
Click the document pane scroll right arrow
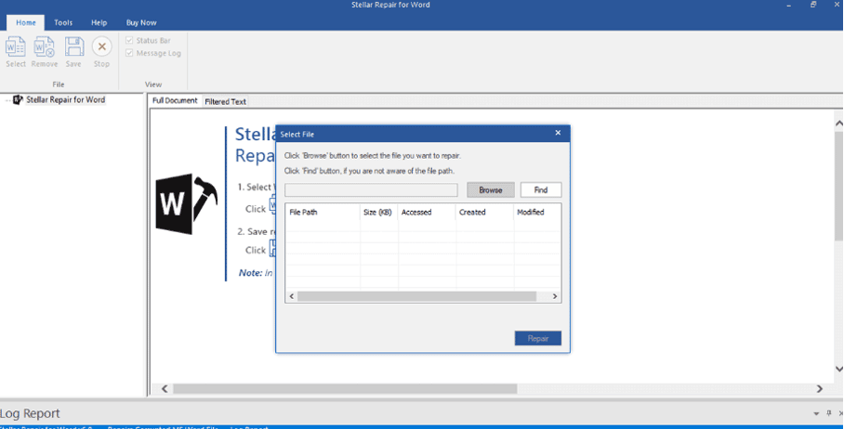(x=820, y=389)
